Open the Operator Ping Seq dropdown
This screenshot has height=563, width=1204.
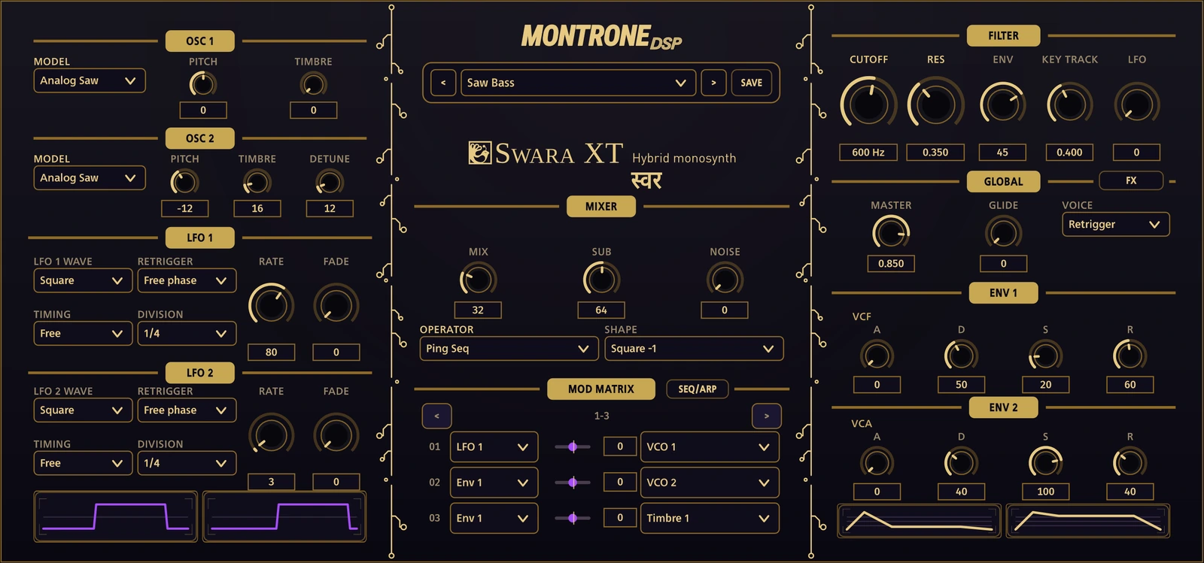pos(509,349)
